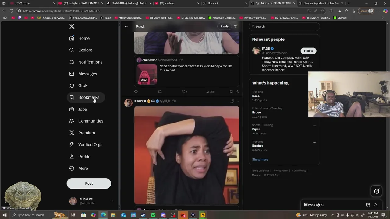The image size is (390, 219).
Task: Repost using the retweet icon
Action: pyautogui.click(x=160, y=92)
